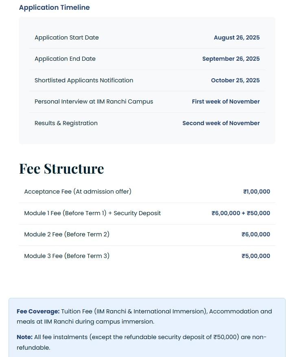This screenshot has width=286, height=357.
Task: Select the October 25, 2025 date
Action: (x=235, y=80)
